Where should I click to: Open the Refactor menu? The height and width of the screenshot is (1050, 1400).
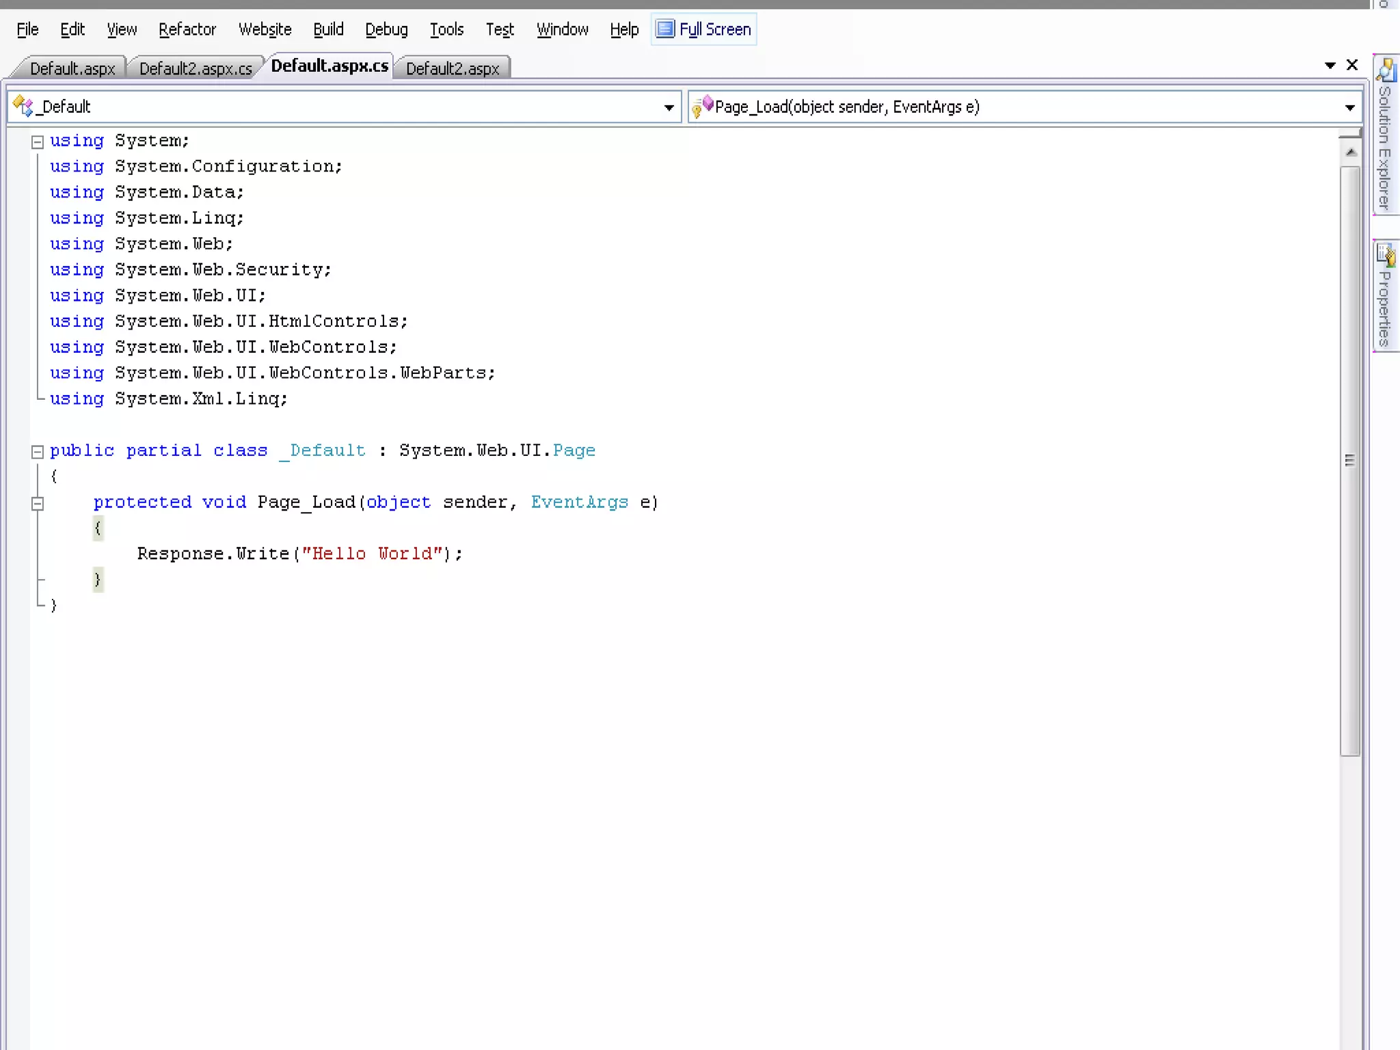187,29
